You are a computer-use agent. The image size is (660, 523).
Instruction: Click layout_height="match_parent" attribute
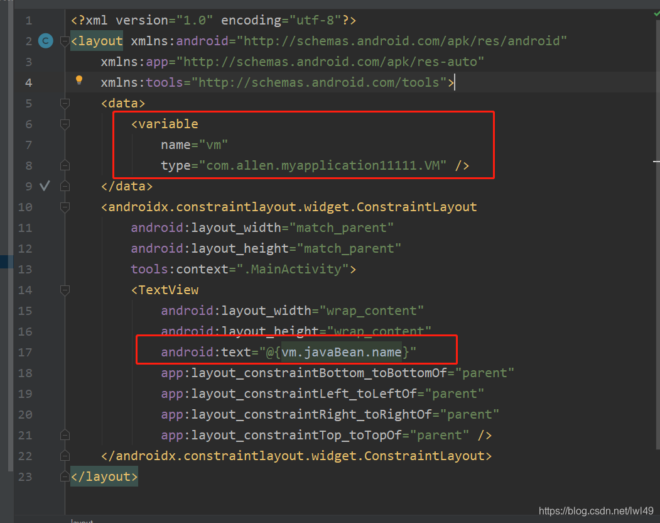[266, 249]
